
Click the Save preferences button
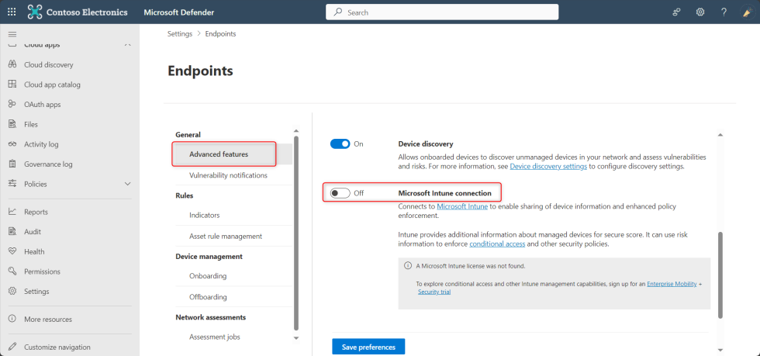tap(368, 347)
